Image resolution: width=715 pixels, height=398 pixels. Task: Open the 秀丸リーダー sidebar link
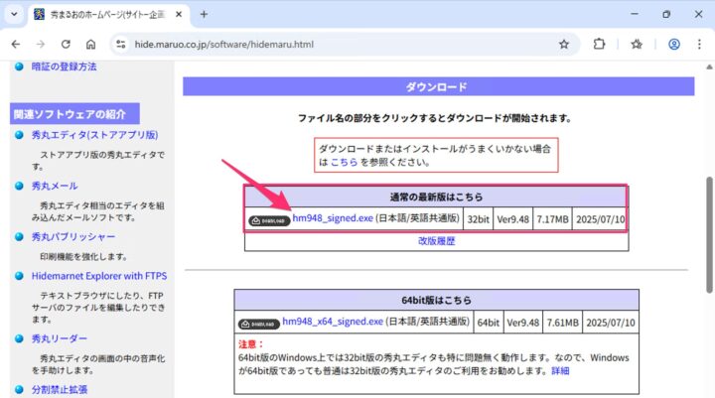(x=59, y=338)
